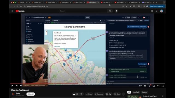This screenshot has height=98, width=175.
Task: Play the YouTube video
Action: (x=12, y=86)
